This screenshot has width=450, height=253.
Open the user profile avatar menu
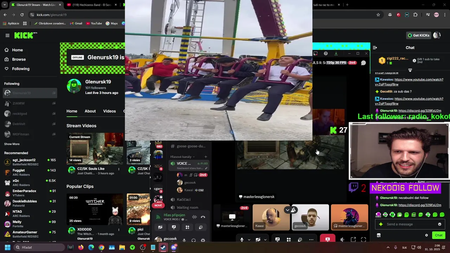coord(437,35)
